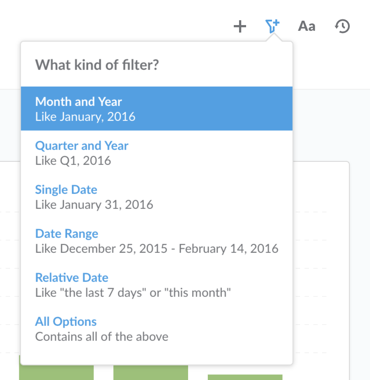Screen dimensions: 370x380
Task: Click the "Like January, 2016" example text
Action: pyautogui.click(x=85, y=117)
